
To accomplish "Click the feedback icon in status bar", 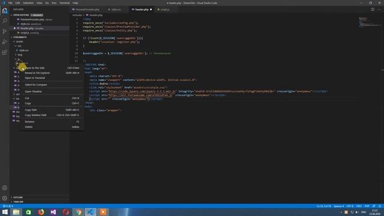I will pos(374,206).
